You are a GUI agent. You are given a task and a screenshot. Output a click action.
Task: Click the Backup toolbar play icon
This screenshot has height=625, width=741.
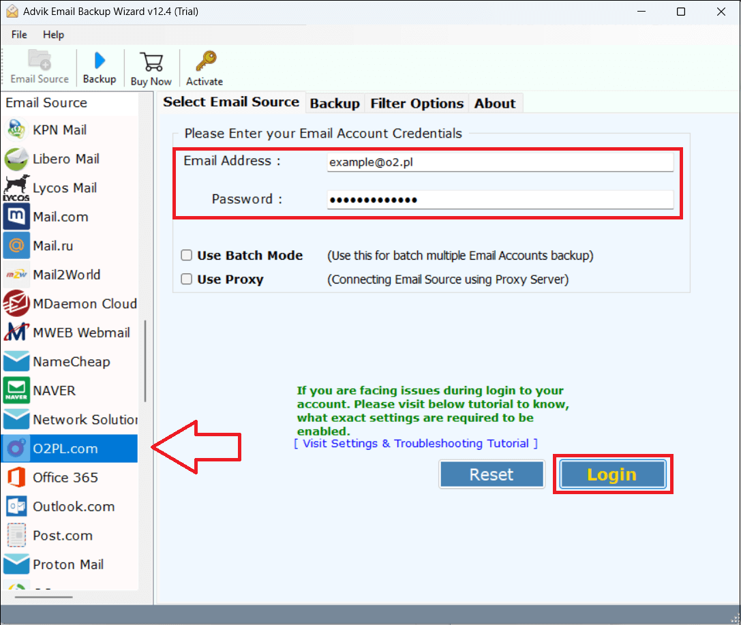point(100,61)
